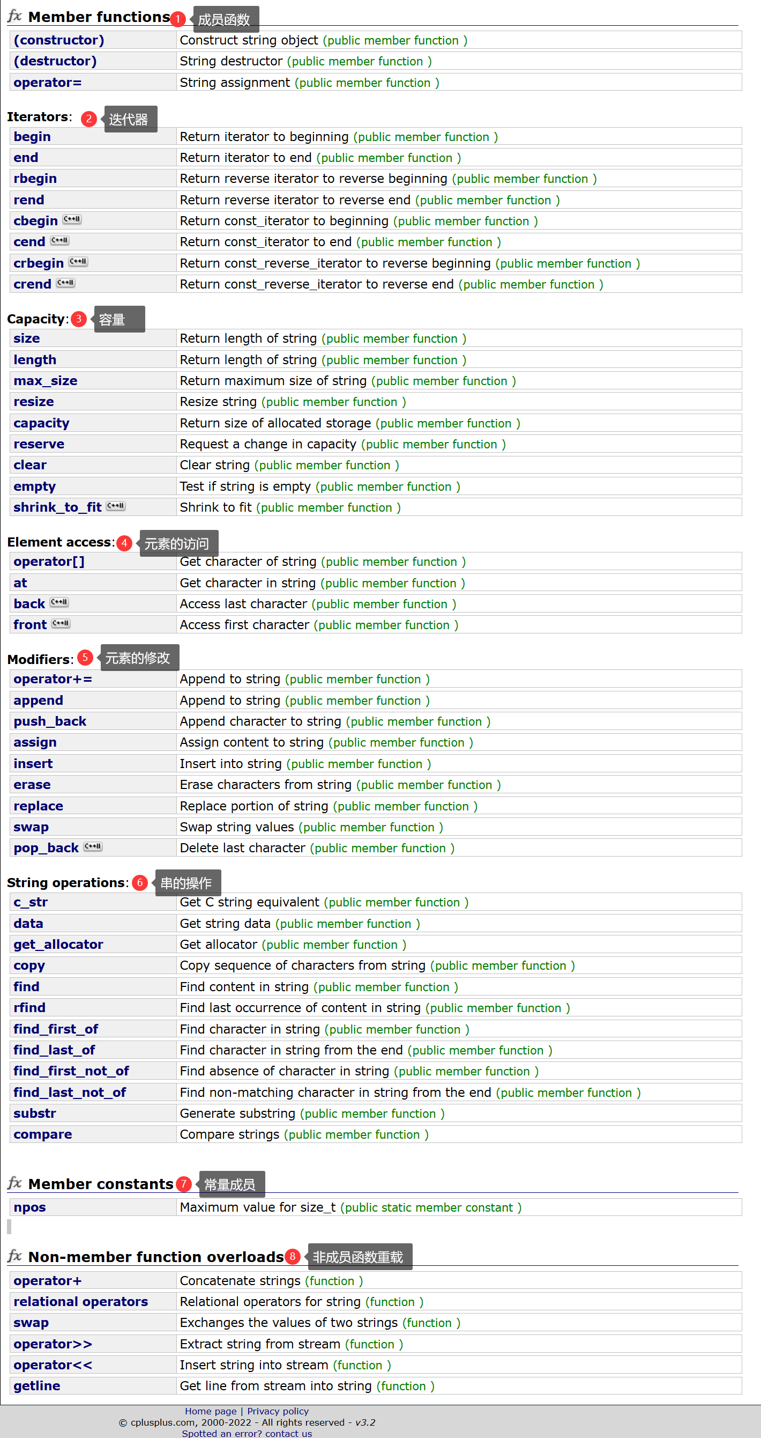Click the C++11 badge next to shrink_to_fit
Screen dimensions: 761x1438
(116, 506)
